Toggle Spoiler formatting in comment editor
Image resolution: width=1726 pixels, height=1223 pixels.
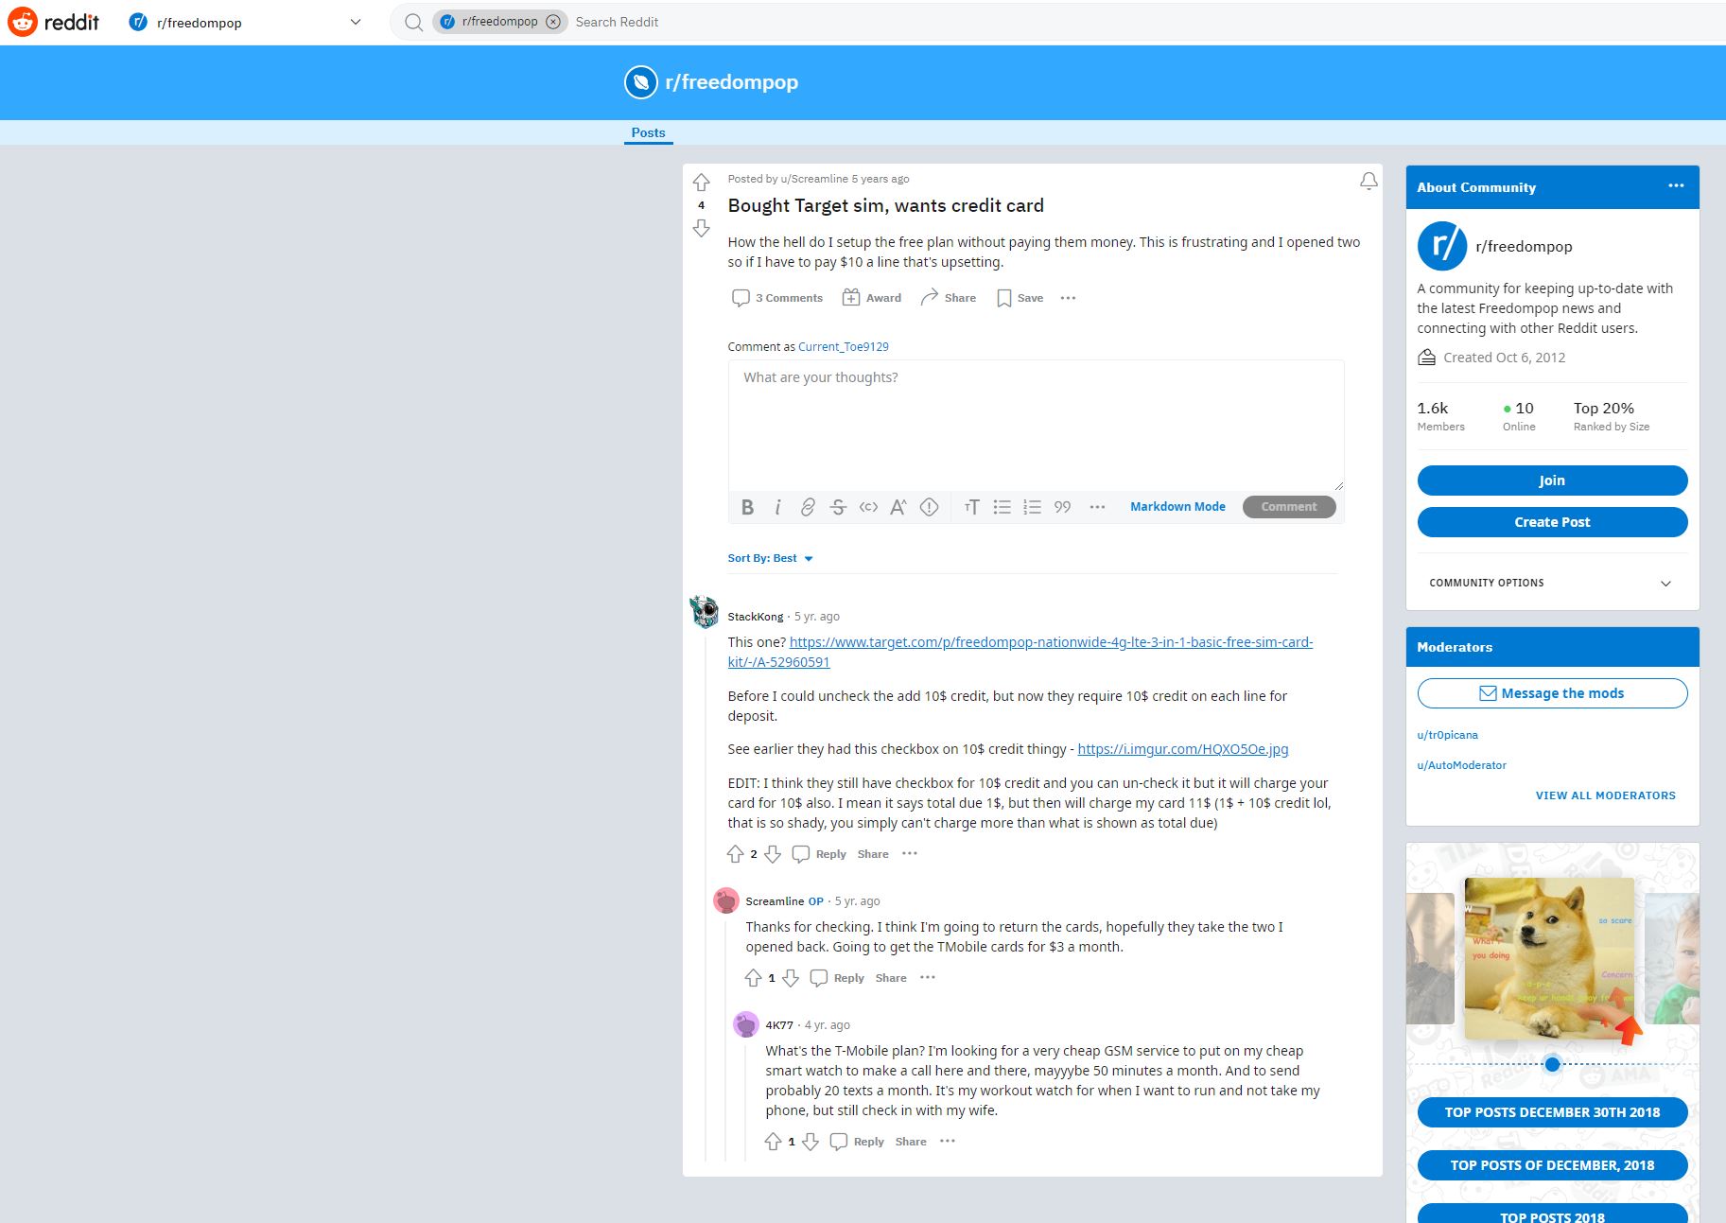coord(929,507)
